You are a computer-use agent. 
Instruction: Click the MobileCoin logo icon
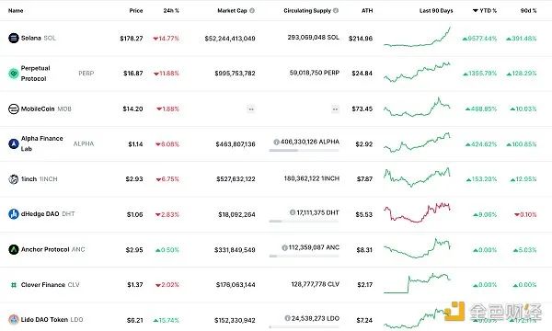pyautogui.click(x=14, y=108)
